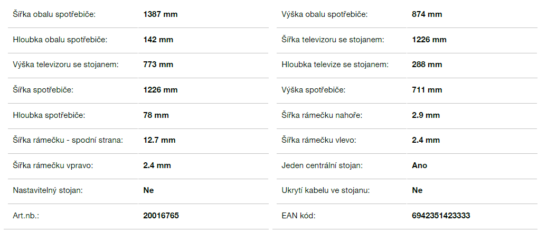The height and width of the screenshot is (240, 547).
Task: Select the 288 mm value
Action: tap(427, 64)
